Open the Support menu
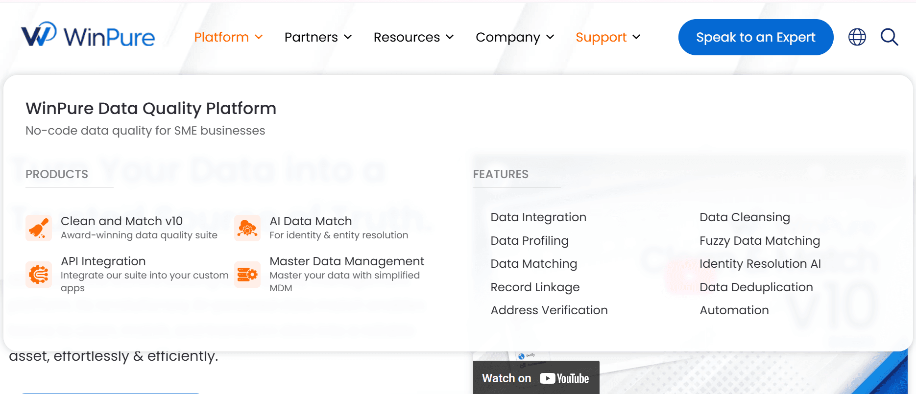 [601, 38]
